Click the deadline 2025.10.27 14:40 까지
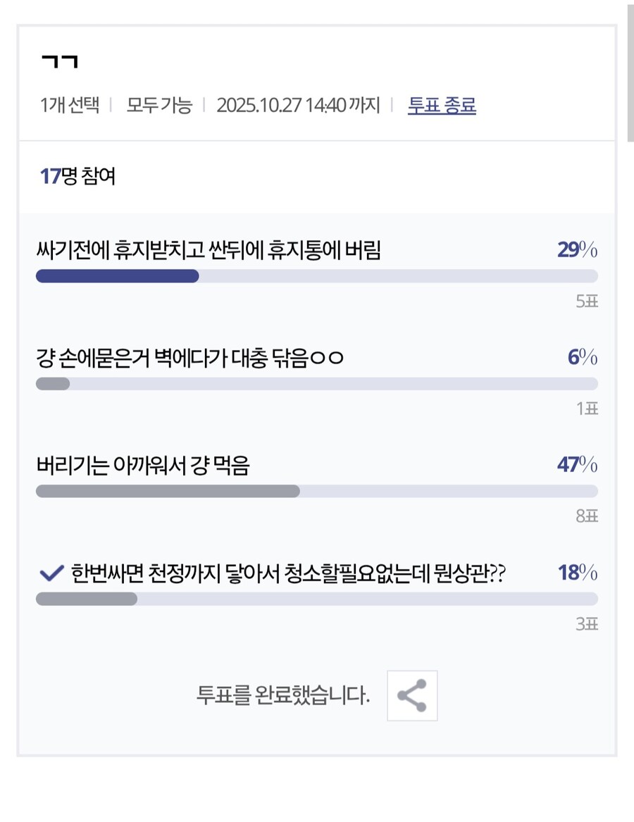This screenshot has height=822, width=634. (298, 106)
